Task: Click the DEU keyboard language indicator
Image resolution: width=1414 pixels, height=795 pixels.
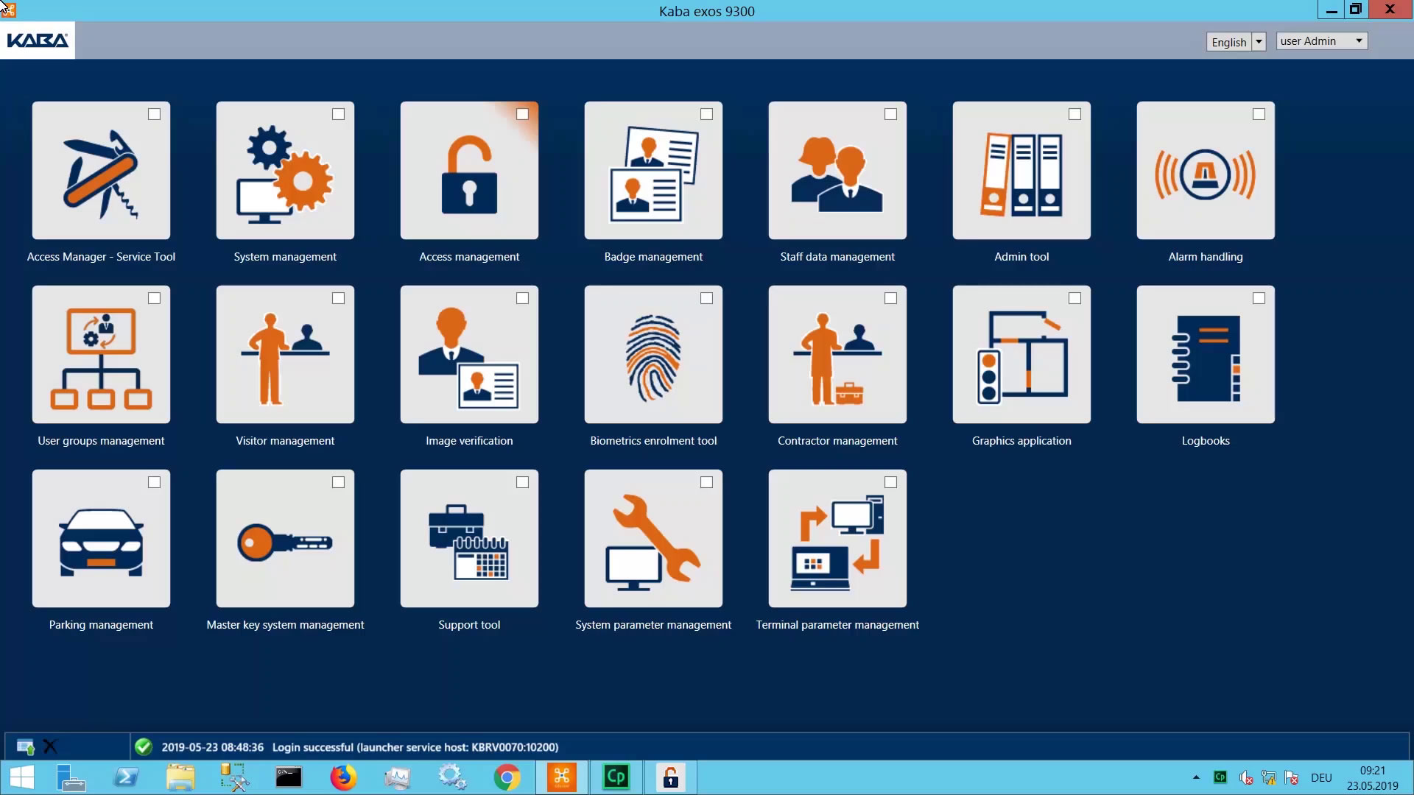Action: coord(1321,778)
